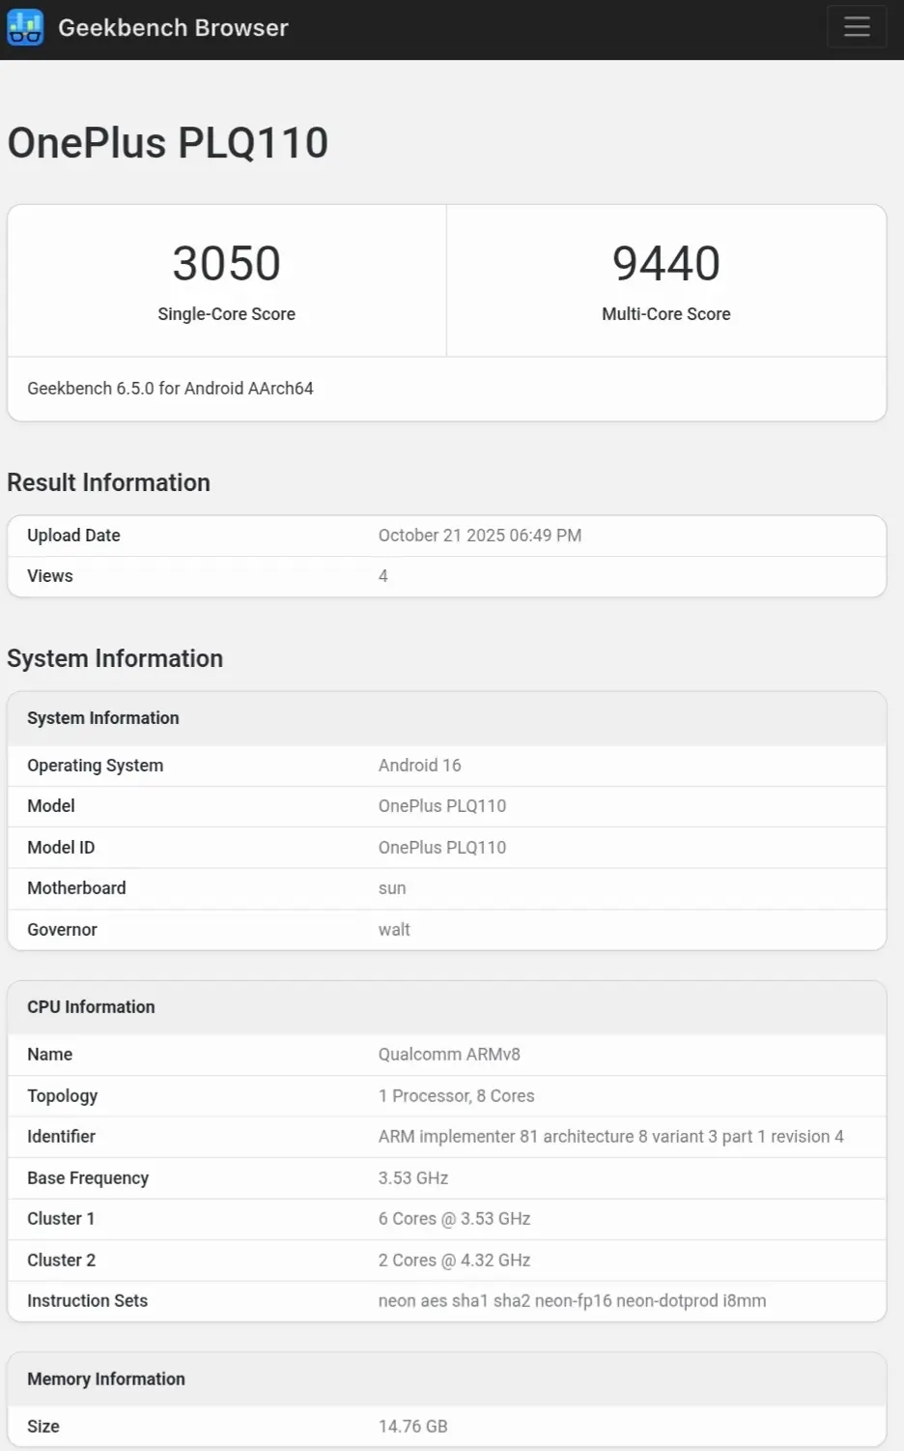Click the Motherboard value sun

(x=392, y=888)
